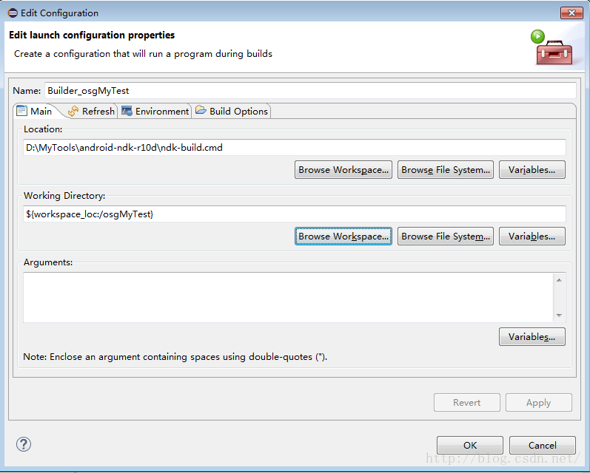Click into the Name text field
590x473 pixels.
coord(309,90)
